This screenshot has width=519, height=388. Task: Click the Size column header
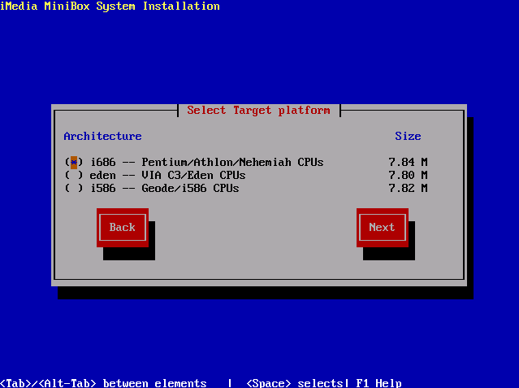coord(408,136)
